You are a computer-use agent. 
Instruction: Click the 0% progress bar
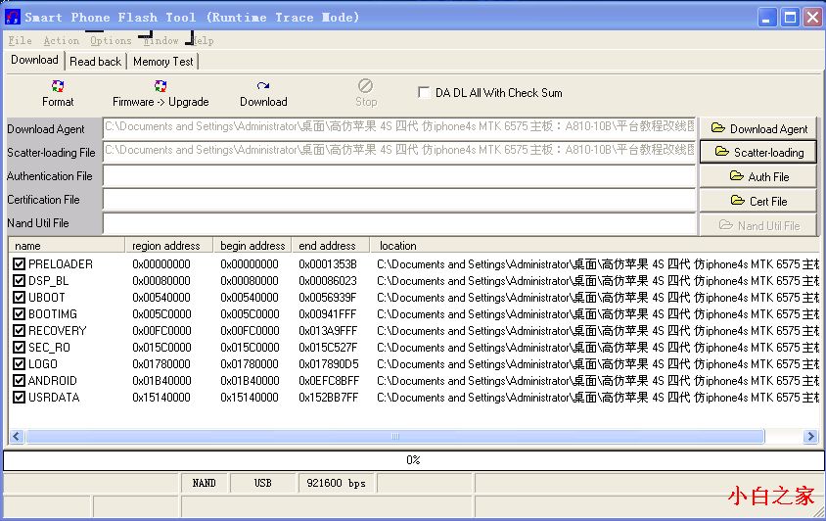tap(414, 460)
